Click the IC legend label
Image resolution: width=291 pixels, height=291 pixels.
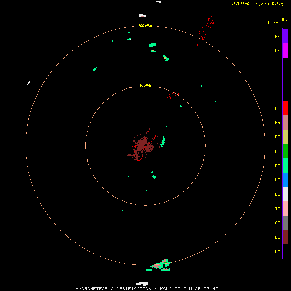click(x=277, y=209)
